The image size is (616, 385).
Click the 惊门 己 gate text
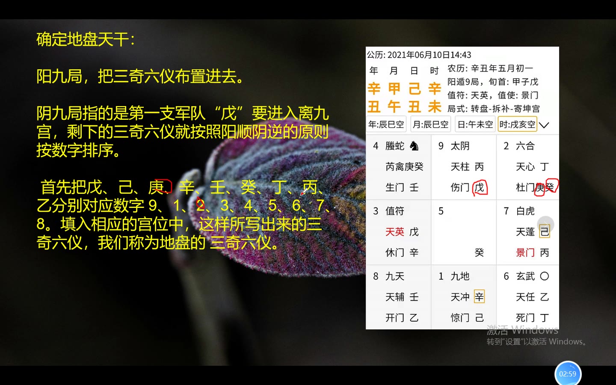tap(467, 317)
